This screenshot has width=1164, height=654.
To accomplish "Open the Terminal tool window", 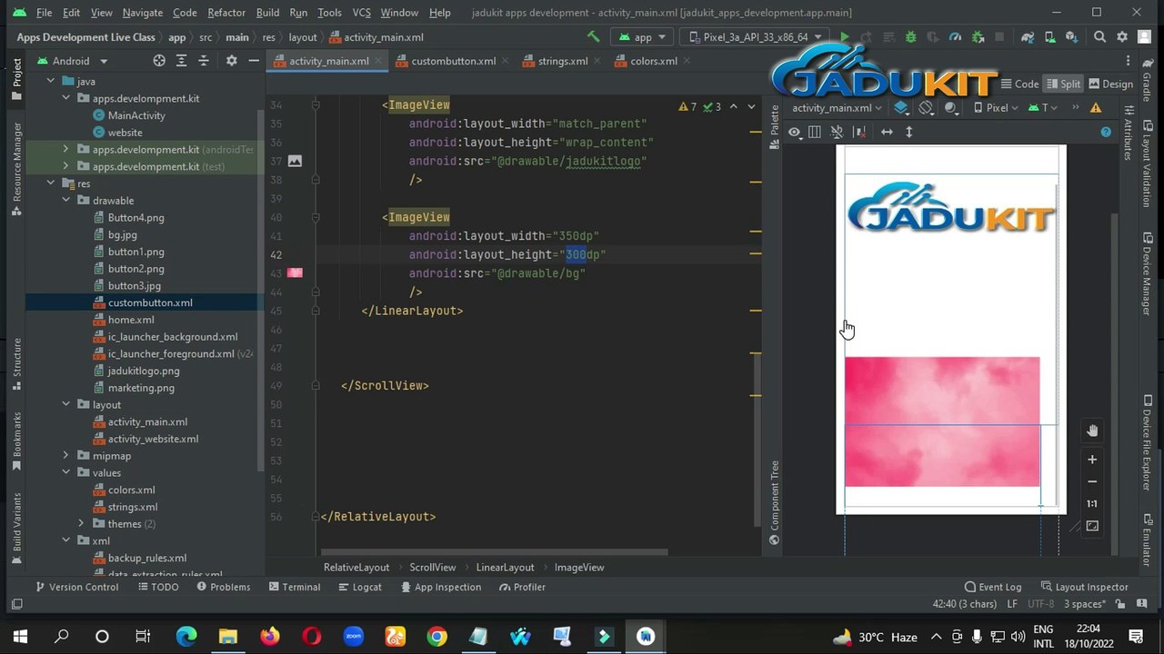I will pos(294,587).
